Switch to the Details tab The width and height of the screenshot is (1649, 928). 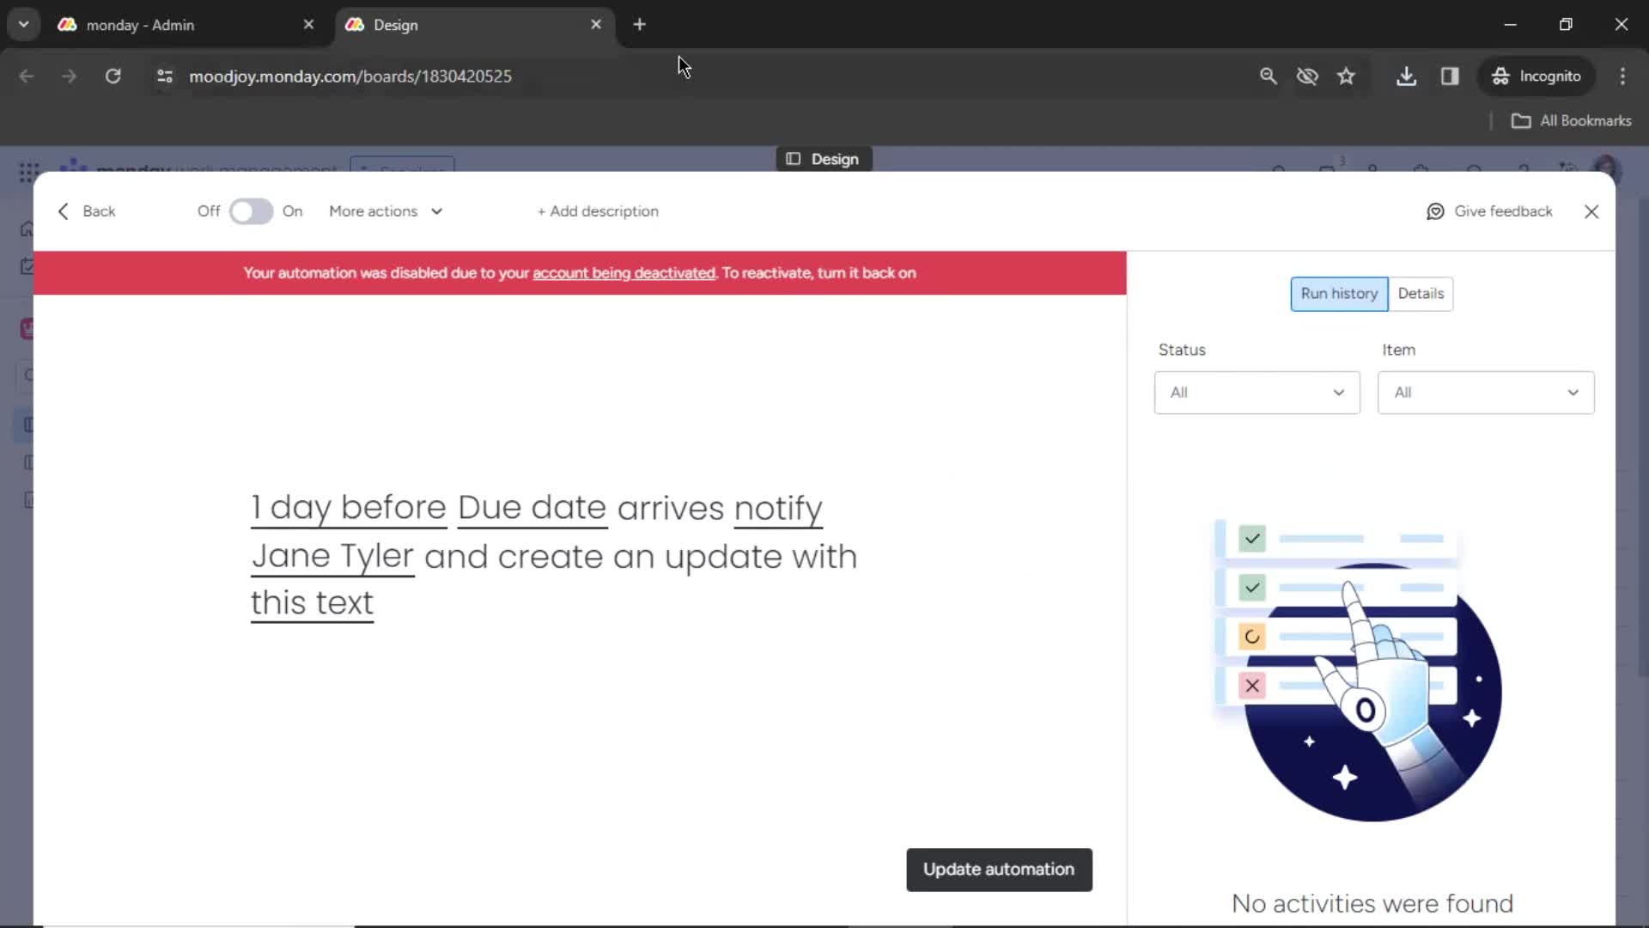pos(1421,294)
